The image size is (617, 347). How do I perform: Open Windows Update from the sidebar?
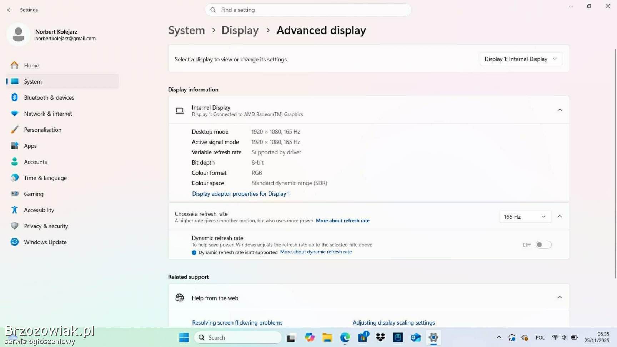click(45, 242)
